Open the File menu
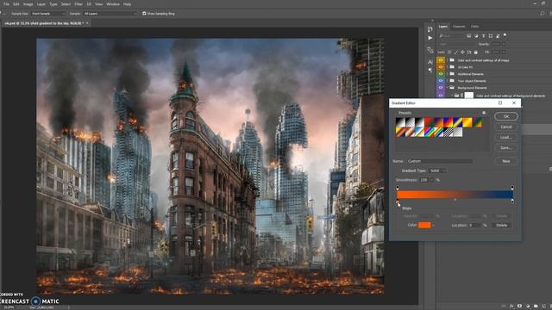Viewport: 552px width, 310px height. click(x=6, y=4)
